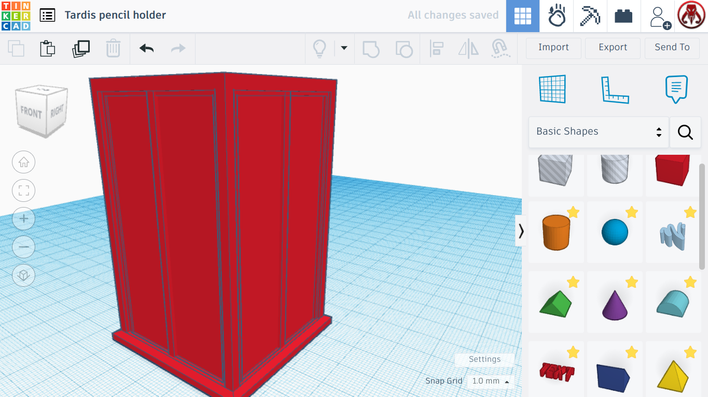Open the Basic Shapes library dropdown
708x397 pixels.
pos(599,132)
